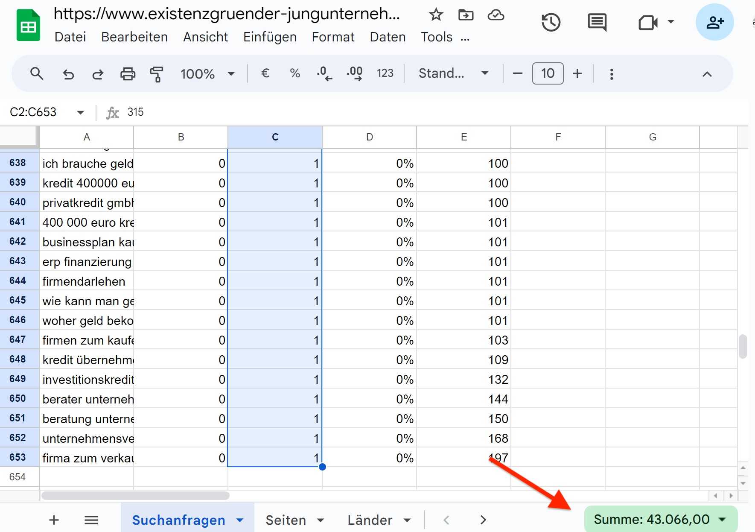Add a new sheet with plus button
This screenshot has height=532, width=755.
pyautogui.click(x=54, y=520)
